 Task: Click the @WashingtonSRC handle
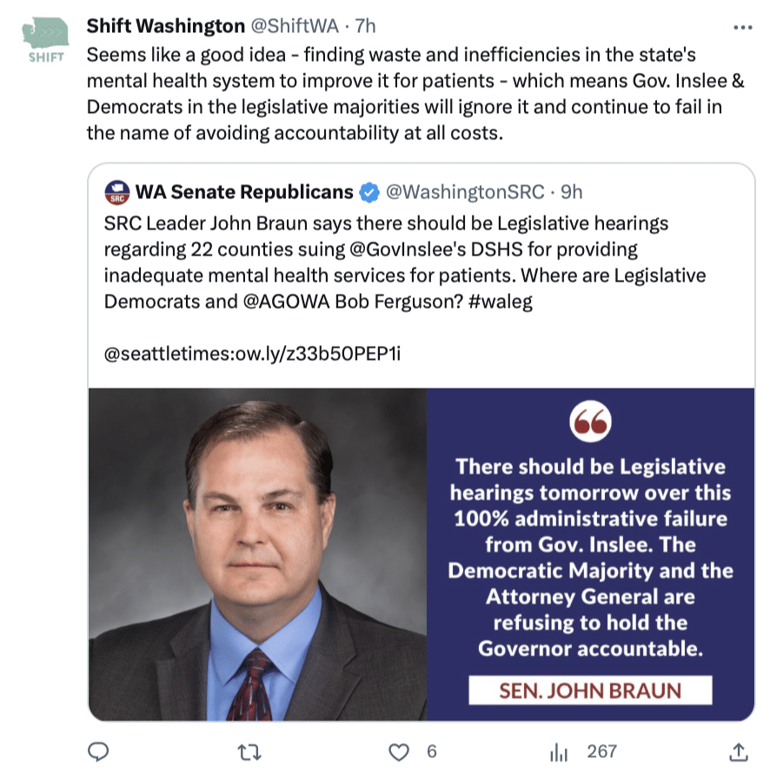click(464, 192)
